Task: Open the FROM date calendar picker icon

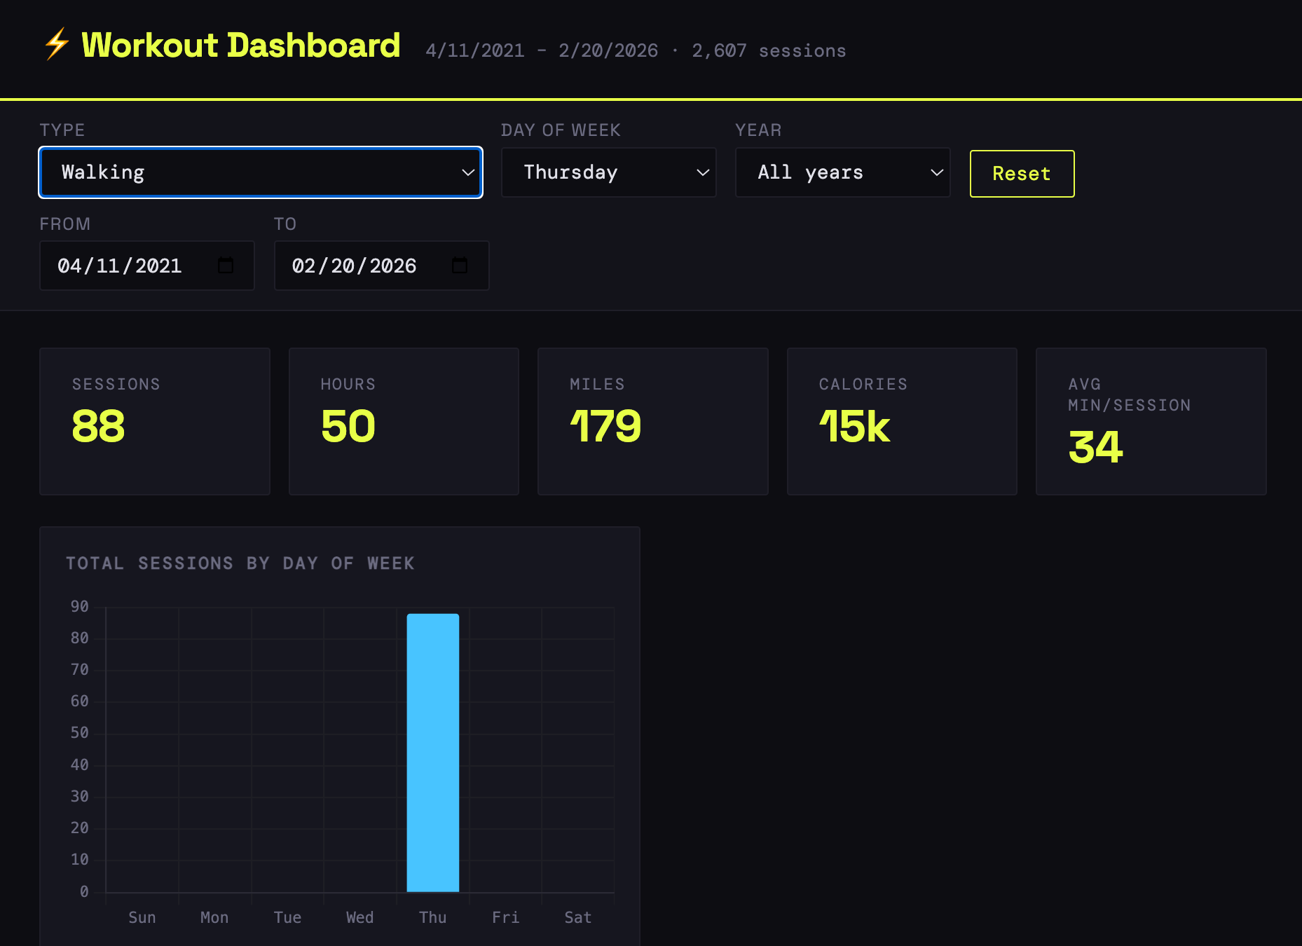Action: [226, 266]
